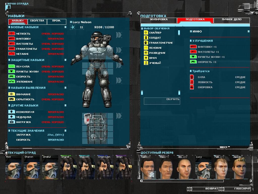Screen dimensions: 258x194
Task: Select the Пси-сила green skill icon
Action: (x=12, y=66)
